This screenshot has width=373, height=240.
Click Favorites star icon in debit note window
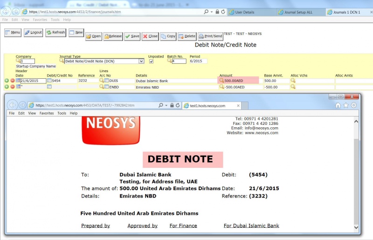[346, 105]
